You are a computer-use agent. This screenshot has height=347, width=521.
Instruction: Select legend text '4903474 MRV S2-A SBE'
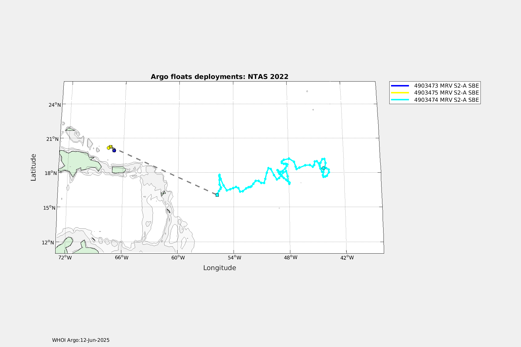click(x=447, y=100)
